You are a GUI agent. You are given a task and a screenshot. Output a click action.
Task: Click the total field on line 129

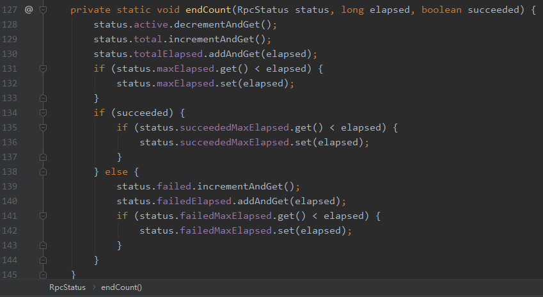coord(148,39)
